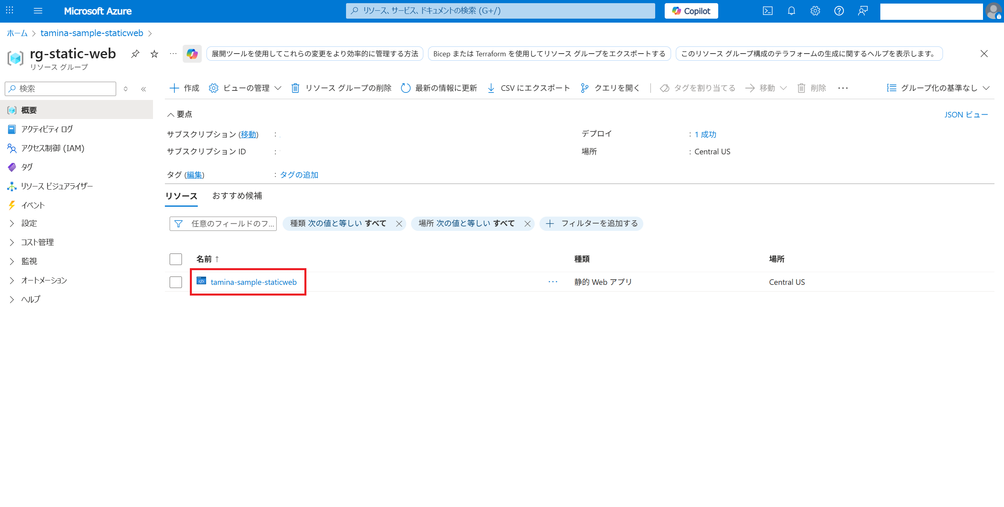Open ビューの管理 dropdown
The width and height of the screenshot is (1004, 507).
tap(246, 88)
